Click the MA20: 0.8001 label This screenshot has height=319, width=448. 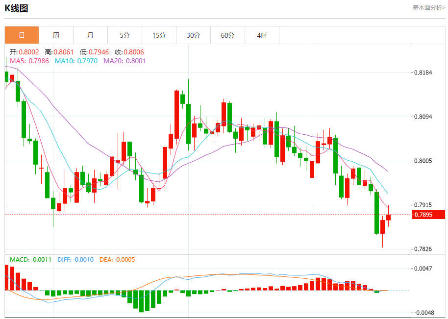click(x=124, y=61)
